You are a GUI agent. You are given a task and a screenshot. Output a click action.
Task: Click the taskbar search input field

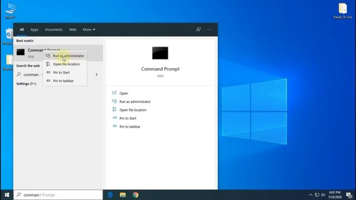click(58, 195)
